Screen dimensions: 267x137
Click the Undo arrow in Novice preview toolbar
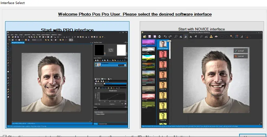(165, 36)
